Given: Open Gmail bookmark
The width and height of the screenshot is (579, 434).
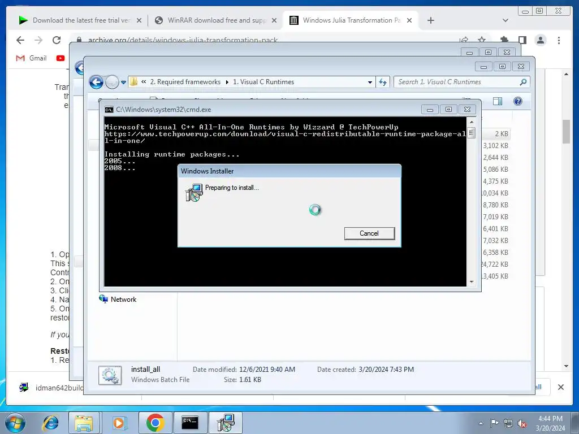Looking at the screenshot, I should [32, 58].
